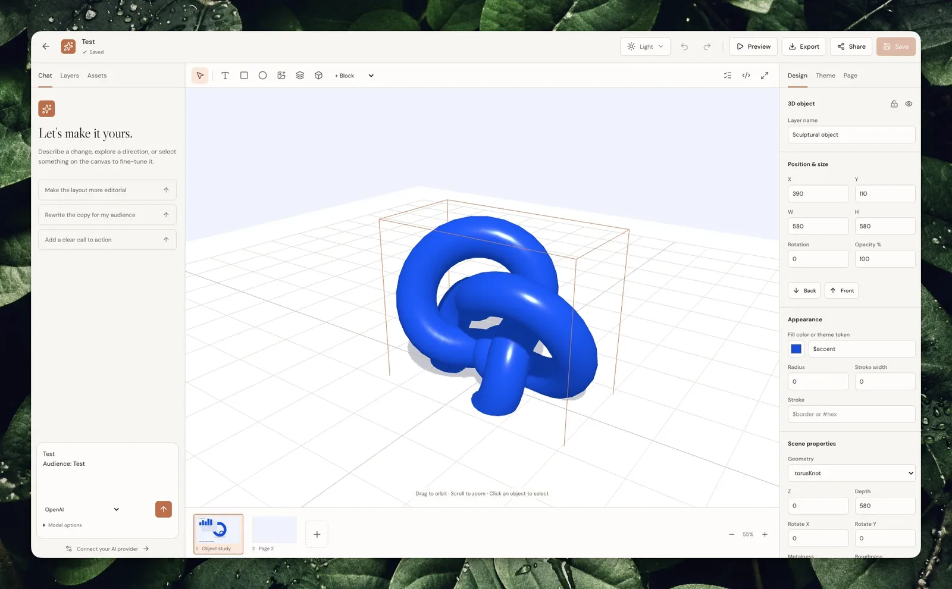
Task: Click the Export button
Action: click(804, 46)
